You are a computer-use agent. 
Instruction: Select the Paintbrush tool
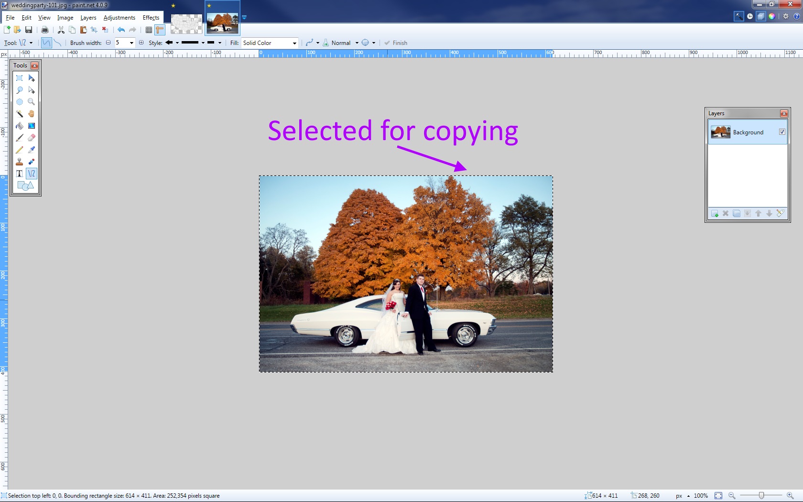coord(20,138)
